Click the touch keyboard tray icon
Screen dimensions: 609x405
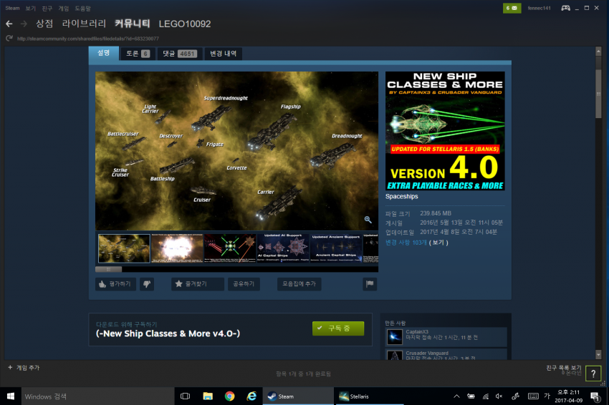(533, 396)
